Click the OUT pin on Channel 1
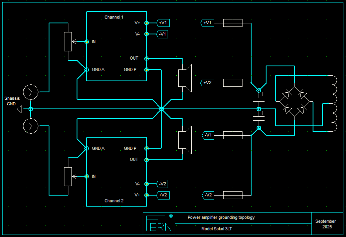 [x=146, y=58]
